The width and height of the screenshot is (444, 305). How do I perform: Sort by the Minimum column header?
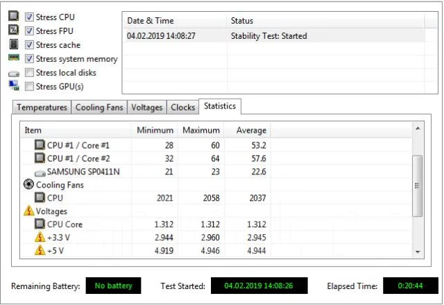[155, 130]
